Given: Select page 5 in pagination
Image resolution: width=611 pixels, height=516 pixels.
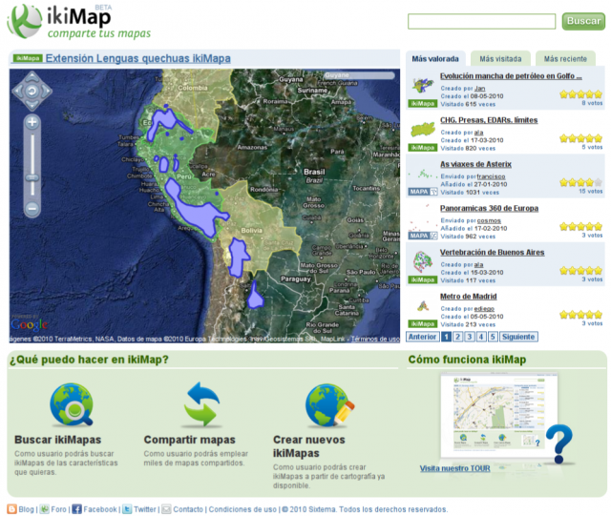Looking at the screenshot, I should [493, 337].
